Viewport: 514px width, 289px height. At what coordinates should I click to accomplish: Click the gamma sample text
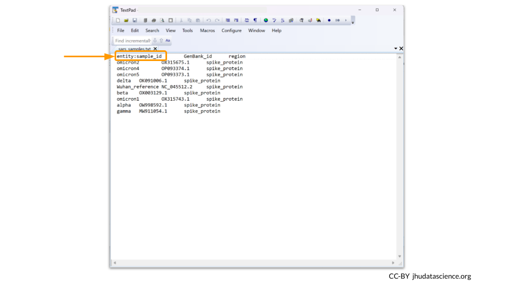pyautogui.click(x=124, y=111)
